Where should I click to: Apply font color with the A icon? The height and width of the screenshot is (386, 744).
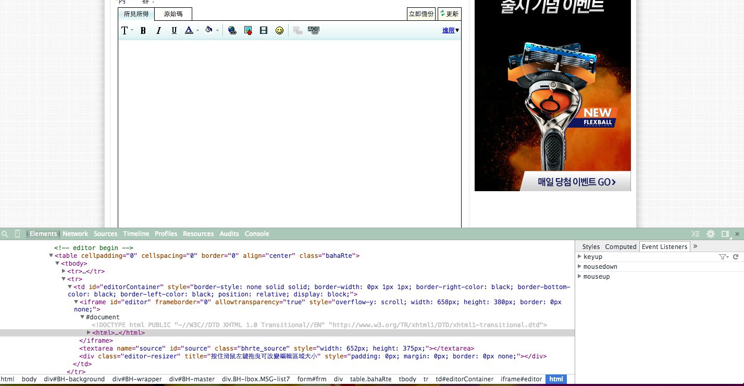pos(189,31)
